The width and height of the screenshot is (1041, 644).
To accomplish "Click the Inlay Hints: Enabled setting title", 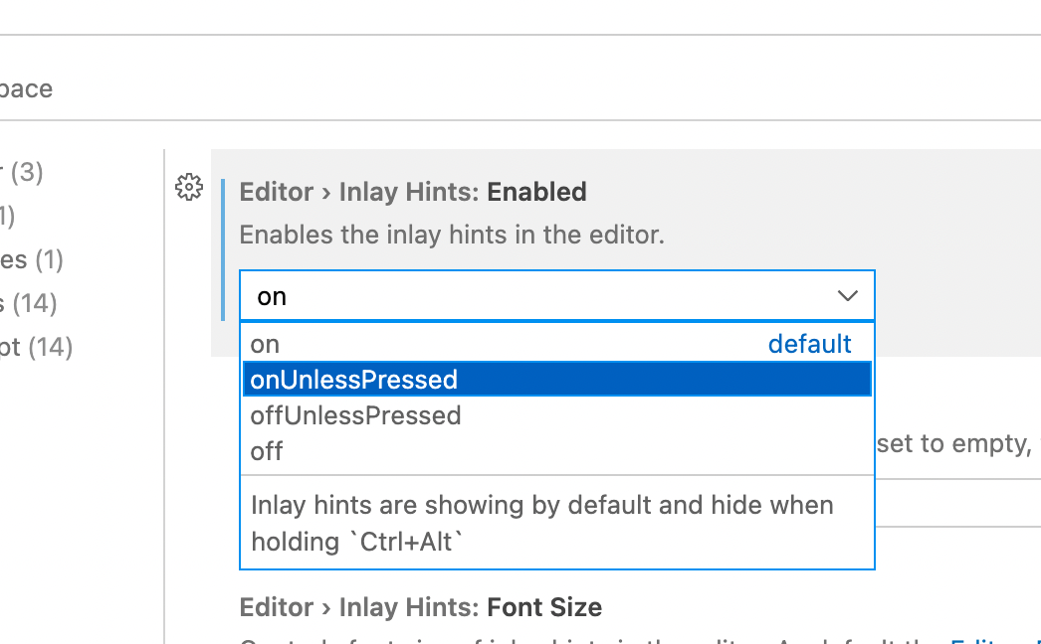I will pyautogui.click(x=412, y=191).
